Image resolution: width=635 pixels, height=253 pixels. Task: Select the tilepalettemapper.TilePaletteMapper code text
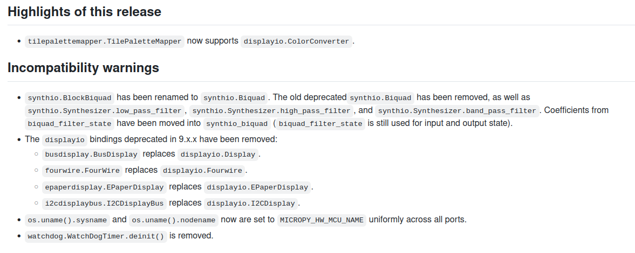[105, 41]
